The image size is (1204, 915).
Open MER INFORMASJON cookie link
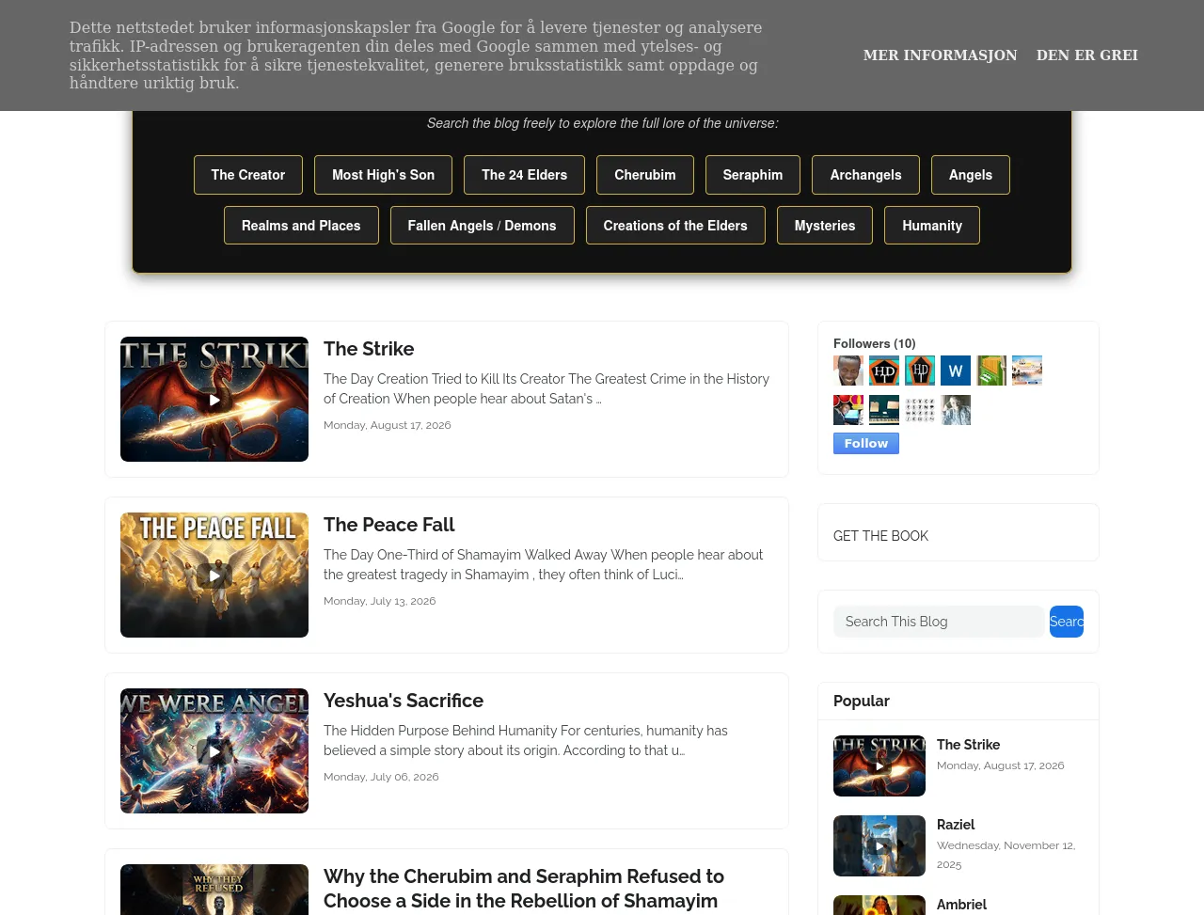(940, 55)
